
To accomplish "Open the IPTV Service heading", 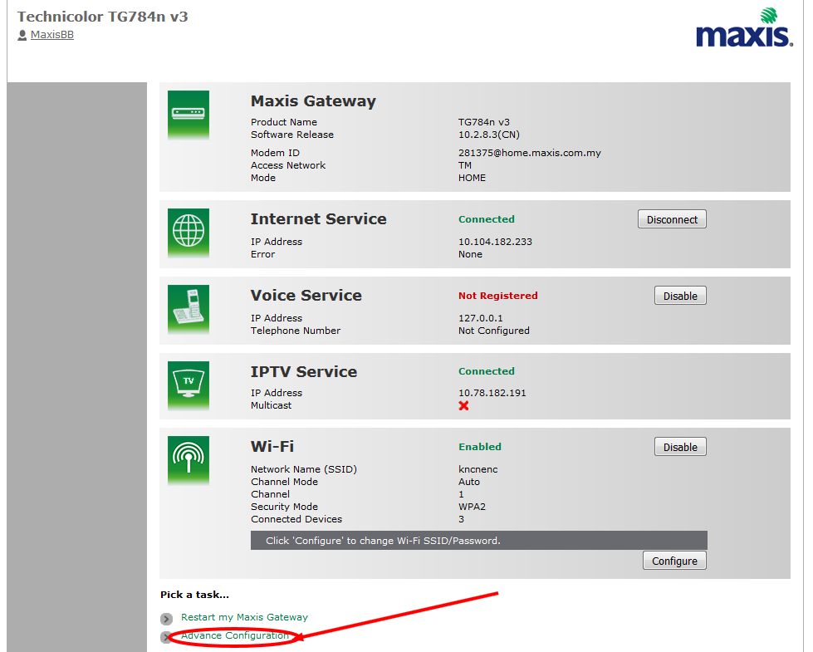I will point(304,371).
